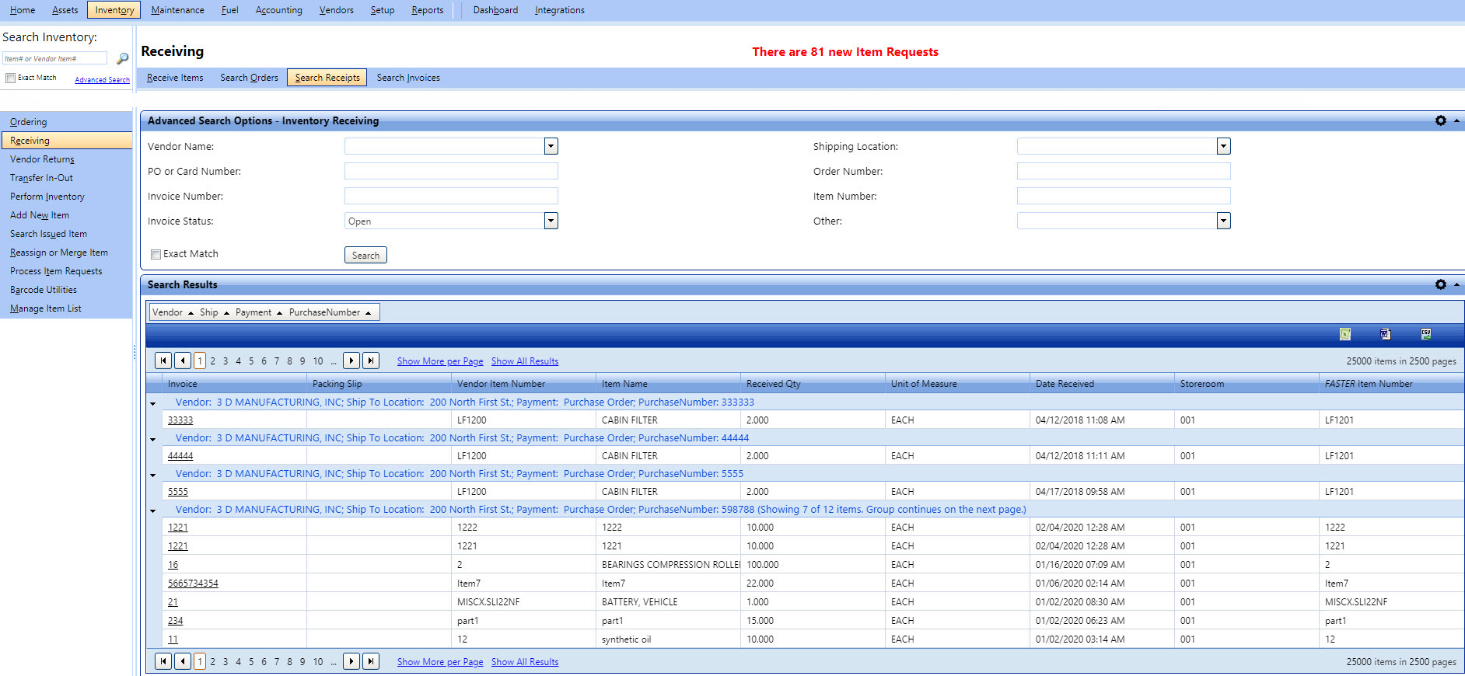Screen dimensions: 1465x676
Task: Open the Shipping Location dropdown
Action: [1223, 146]
